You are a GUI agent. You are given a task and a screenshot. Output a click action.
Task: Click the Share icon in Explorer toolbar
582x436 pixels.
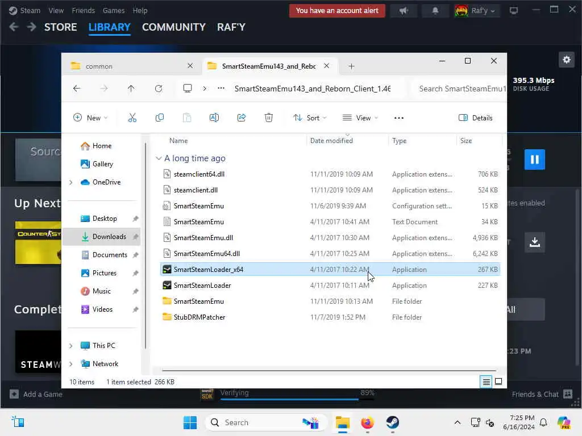[242, 118]
